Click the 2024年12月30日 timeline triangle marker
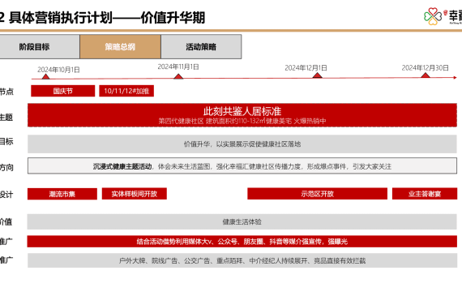This screenshot has width=462, height=292. tap(426, 75)
